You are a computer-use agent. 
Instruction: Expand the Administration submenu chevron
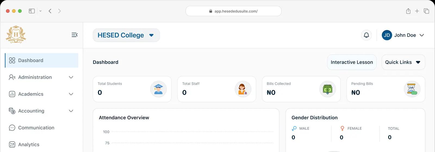71,77
